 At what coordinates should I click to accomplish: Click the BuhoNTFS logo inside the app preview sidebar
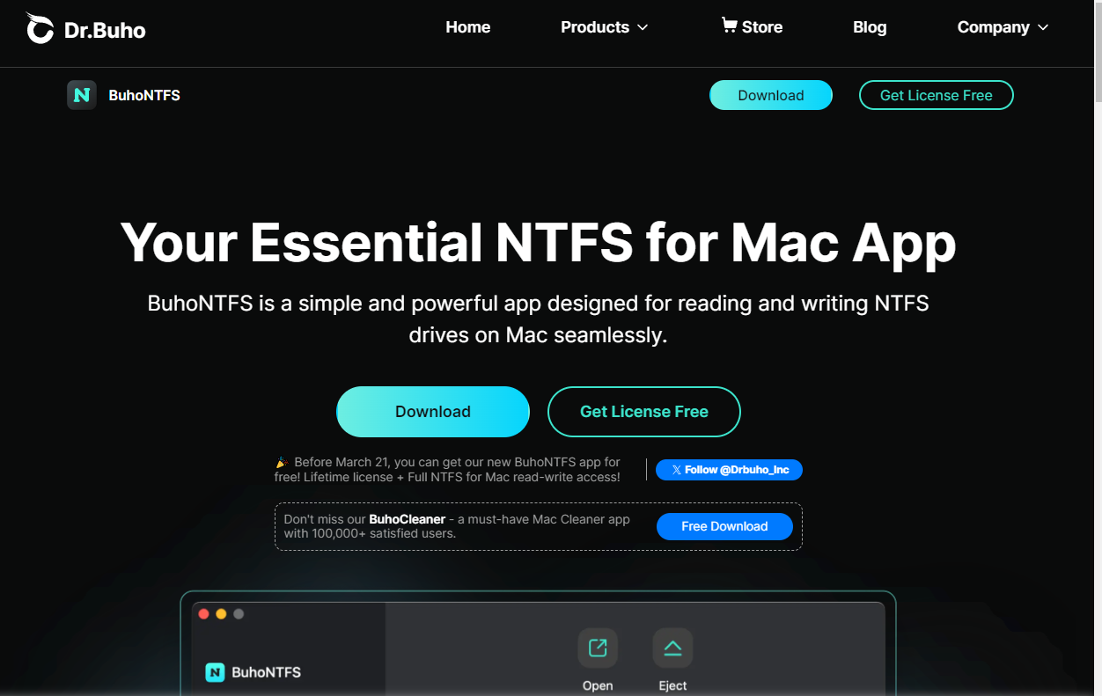coord(215,672)
